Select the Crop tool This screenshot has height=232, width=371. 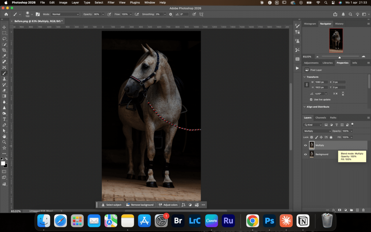(x=4, y=50)
